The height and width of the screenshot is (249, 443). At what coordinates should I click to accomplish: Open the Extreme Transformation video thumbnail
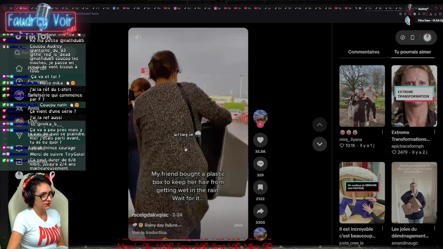click(414, 96)
